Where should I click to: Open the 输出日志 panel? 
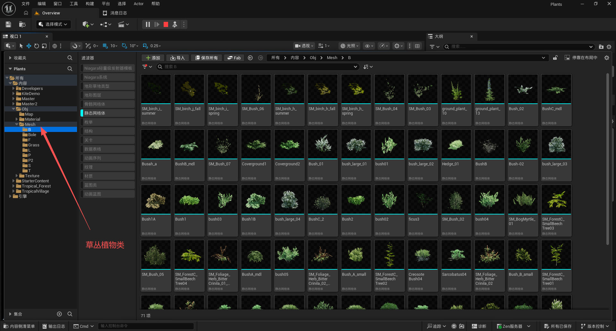54,326
